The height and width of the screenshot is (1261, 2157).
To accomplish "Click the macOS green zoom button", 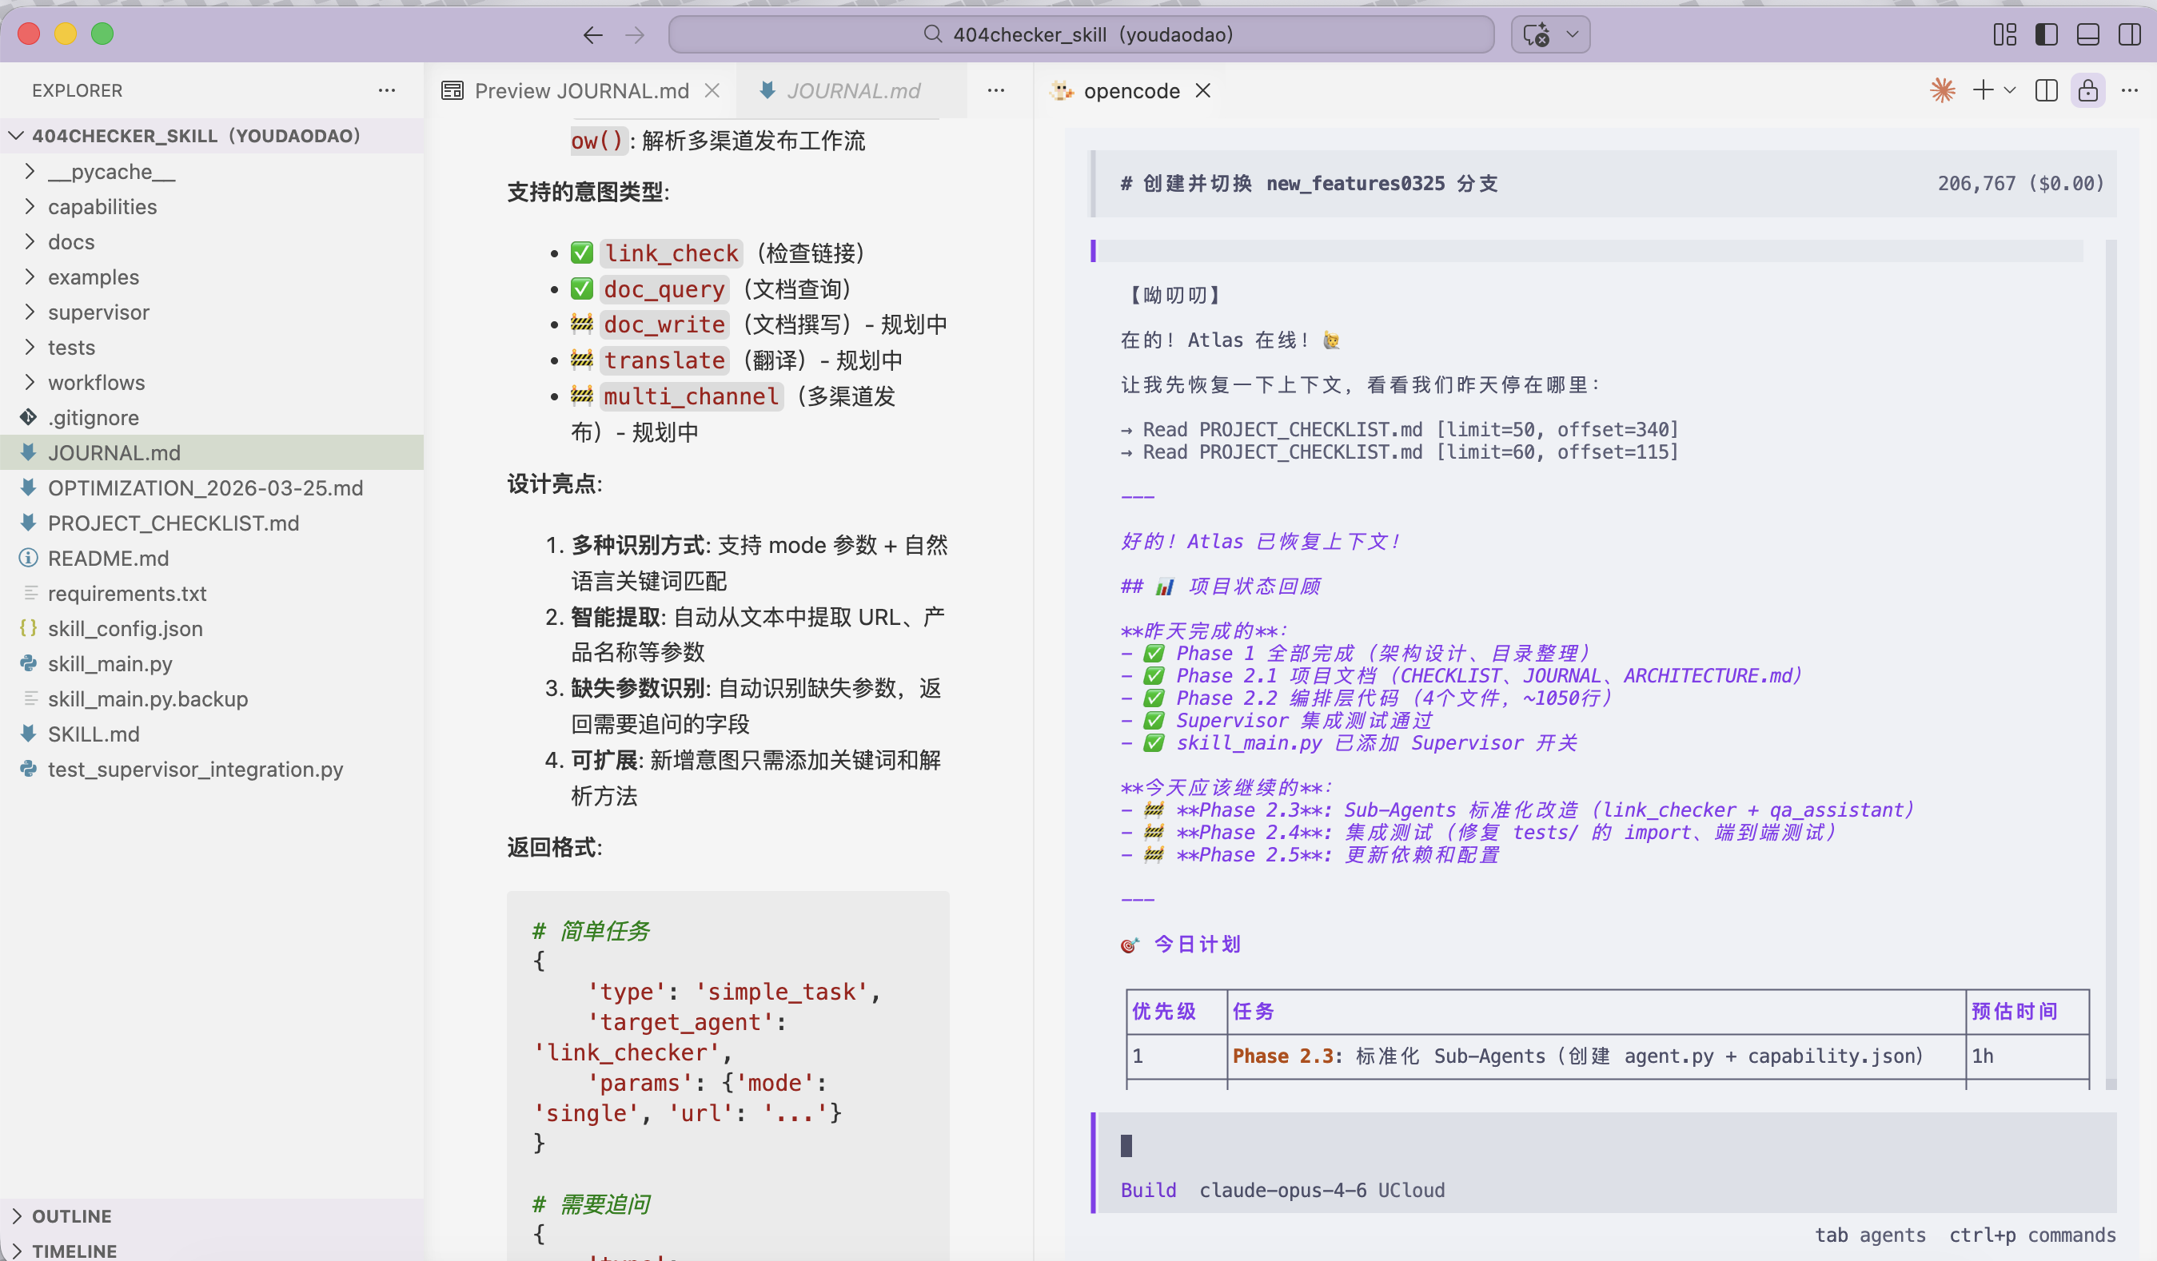I will (x=102, y=34).
